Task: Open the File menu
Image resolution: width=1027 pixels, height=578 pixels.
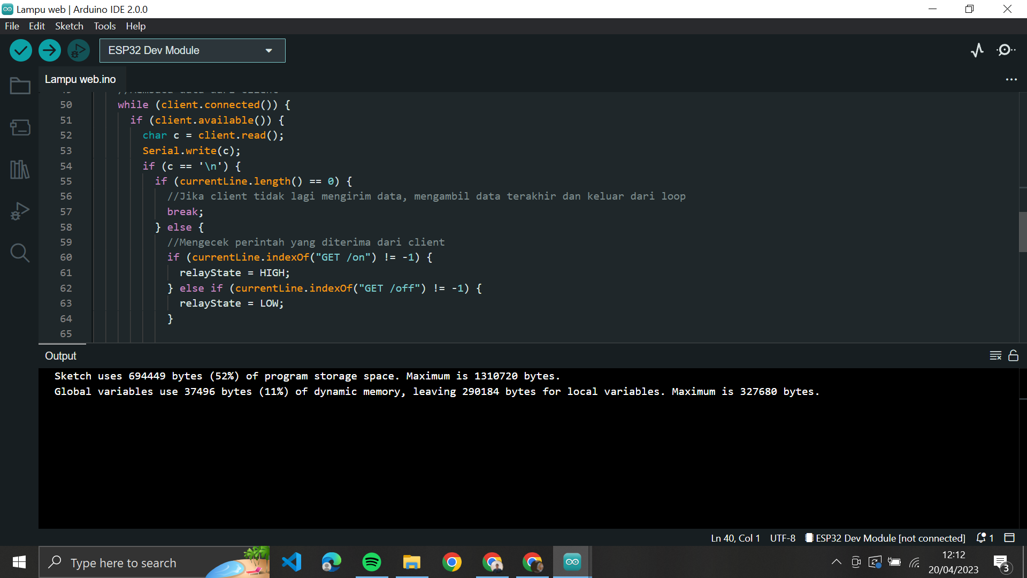Action: click(12, 26)
